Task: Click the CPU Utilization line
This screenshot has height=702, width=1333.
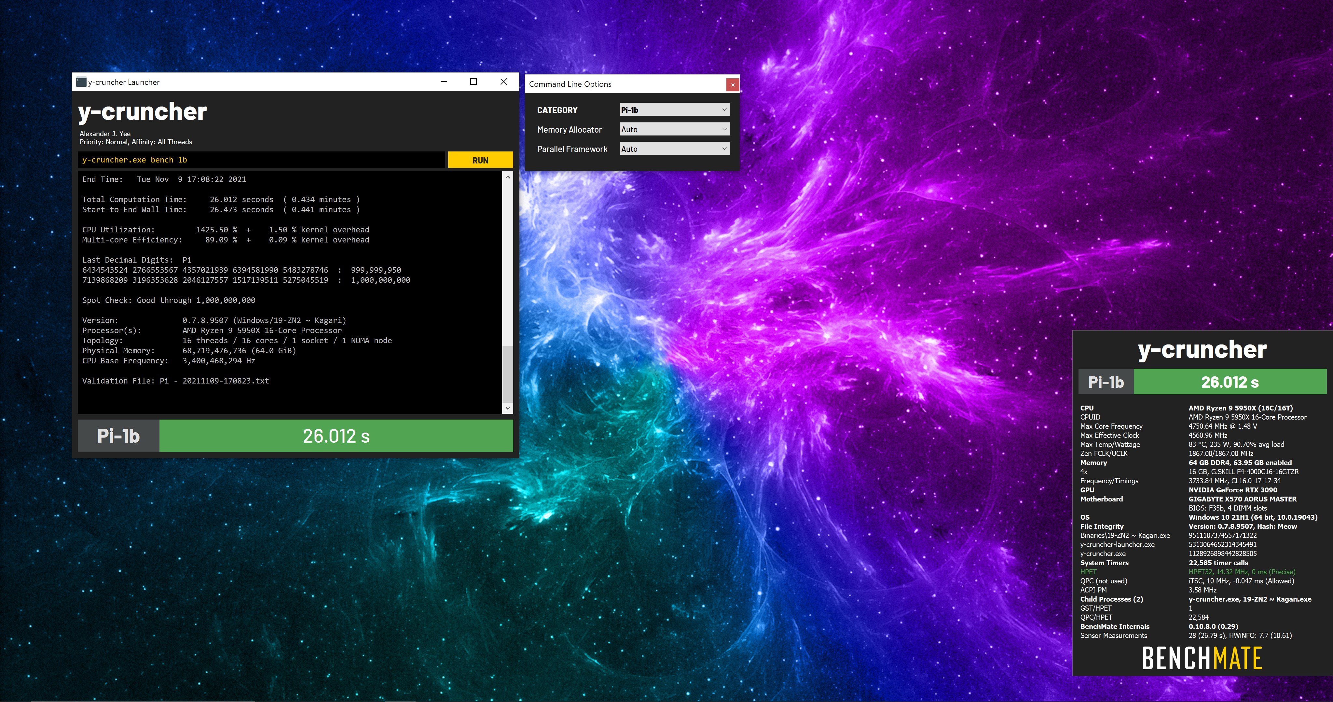Action: tap(226, 229)
